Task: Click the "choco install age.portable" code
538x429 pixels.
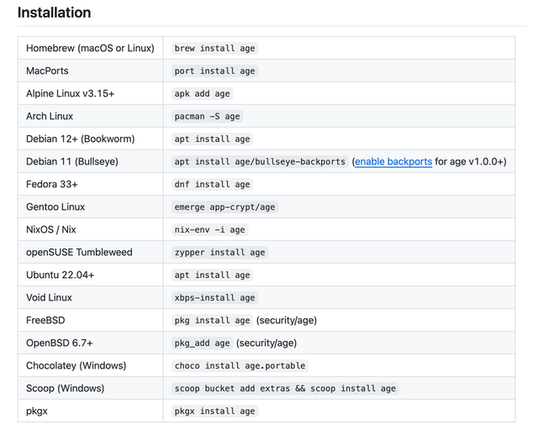Action: pos(240,365)
